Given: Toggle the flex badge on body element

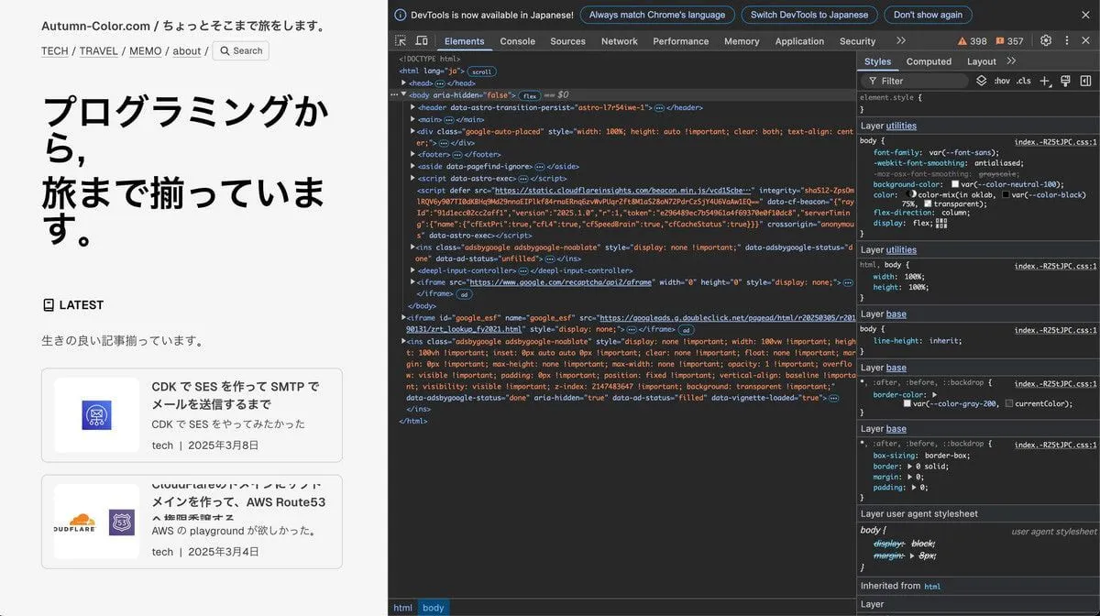Looking at the screenshot, I should (x=530, y=95).
